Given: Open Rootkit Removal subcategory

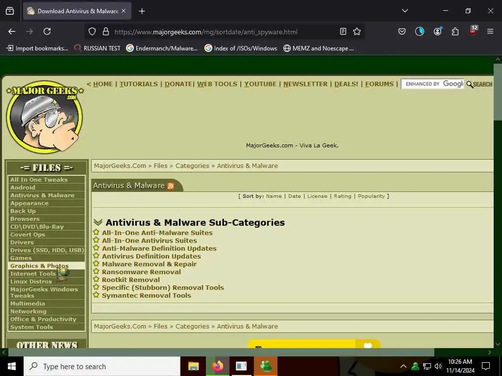Looking at the screenshot, I should pos(130,280).
